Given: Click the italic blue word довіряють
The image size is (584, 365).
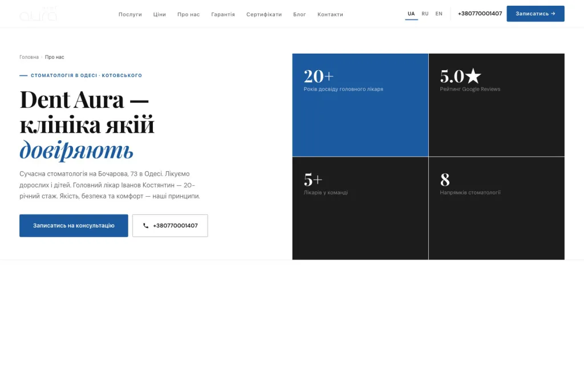Looking at the screenshot, I should point(76,150).
